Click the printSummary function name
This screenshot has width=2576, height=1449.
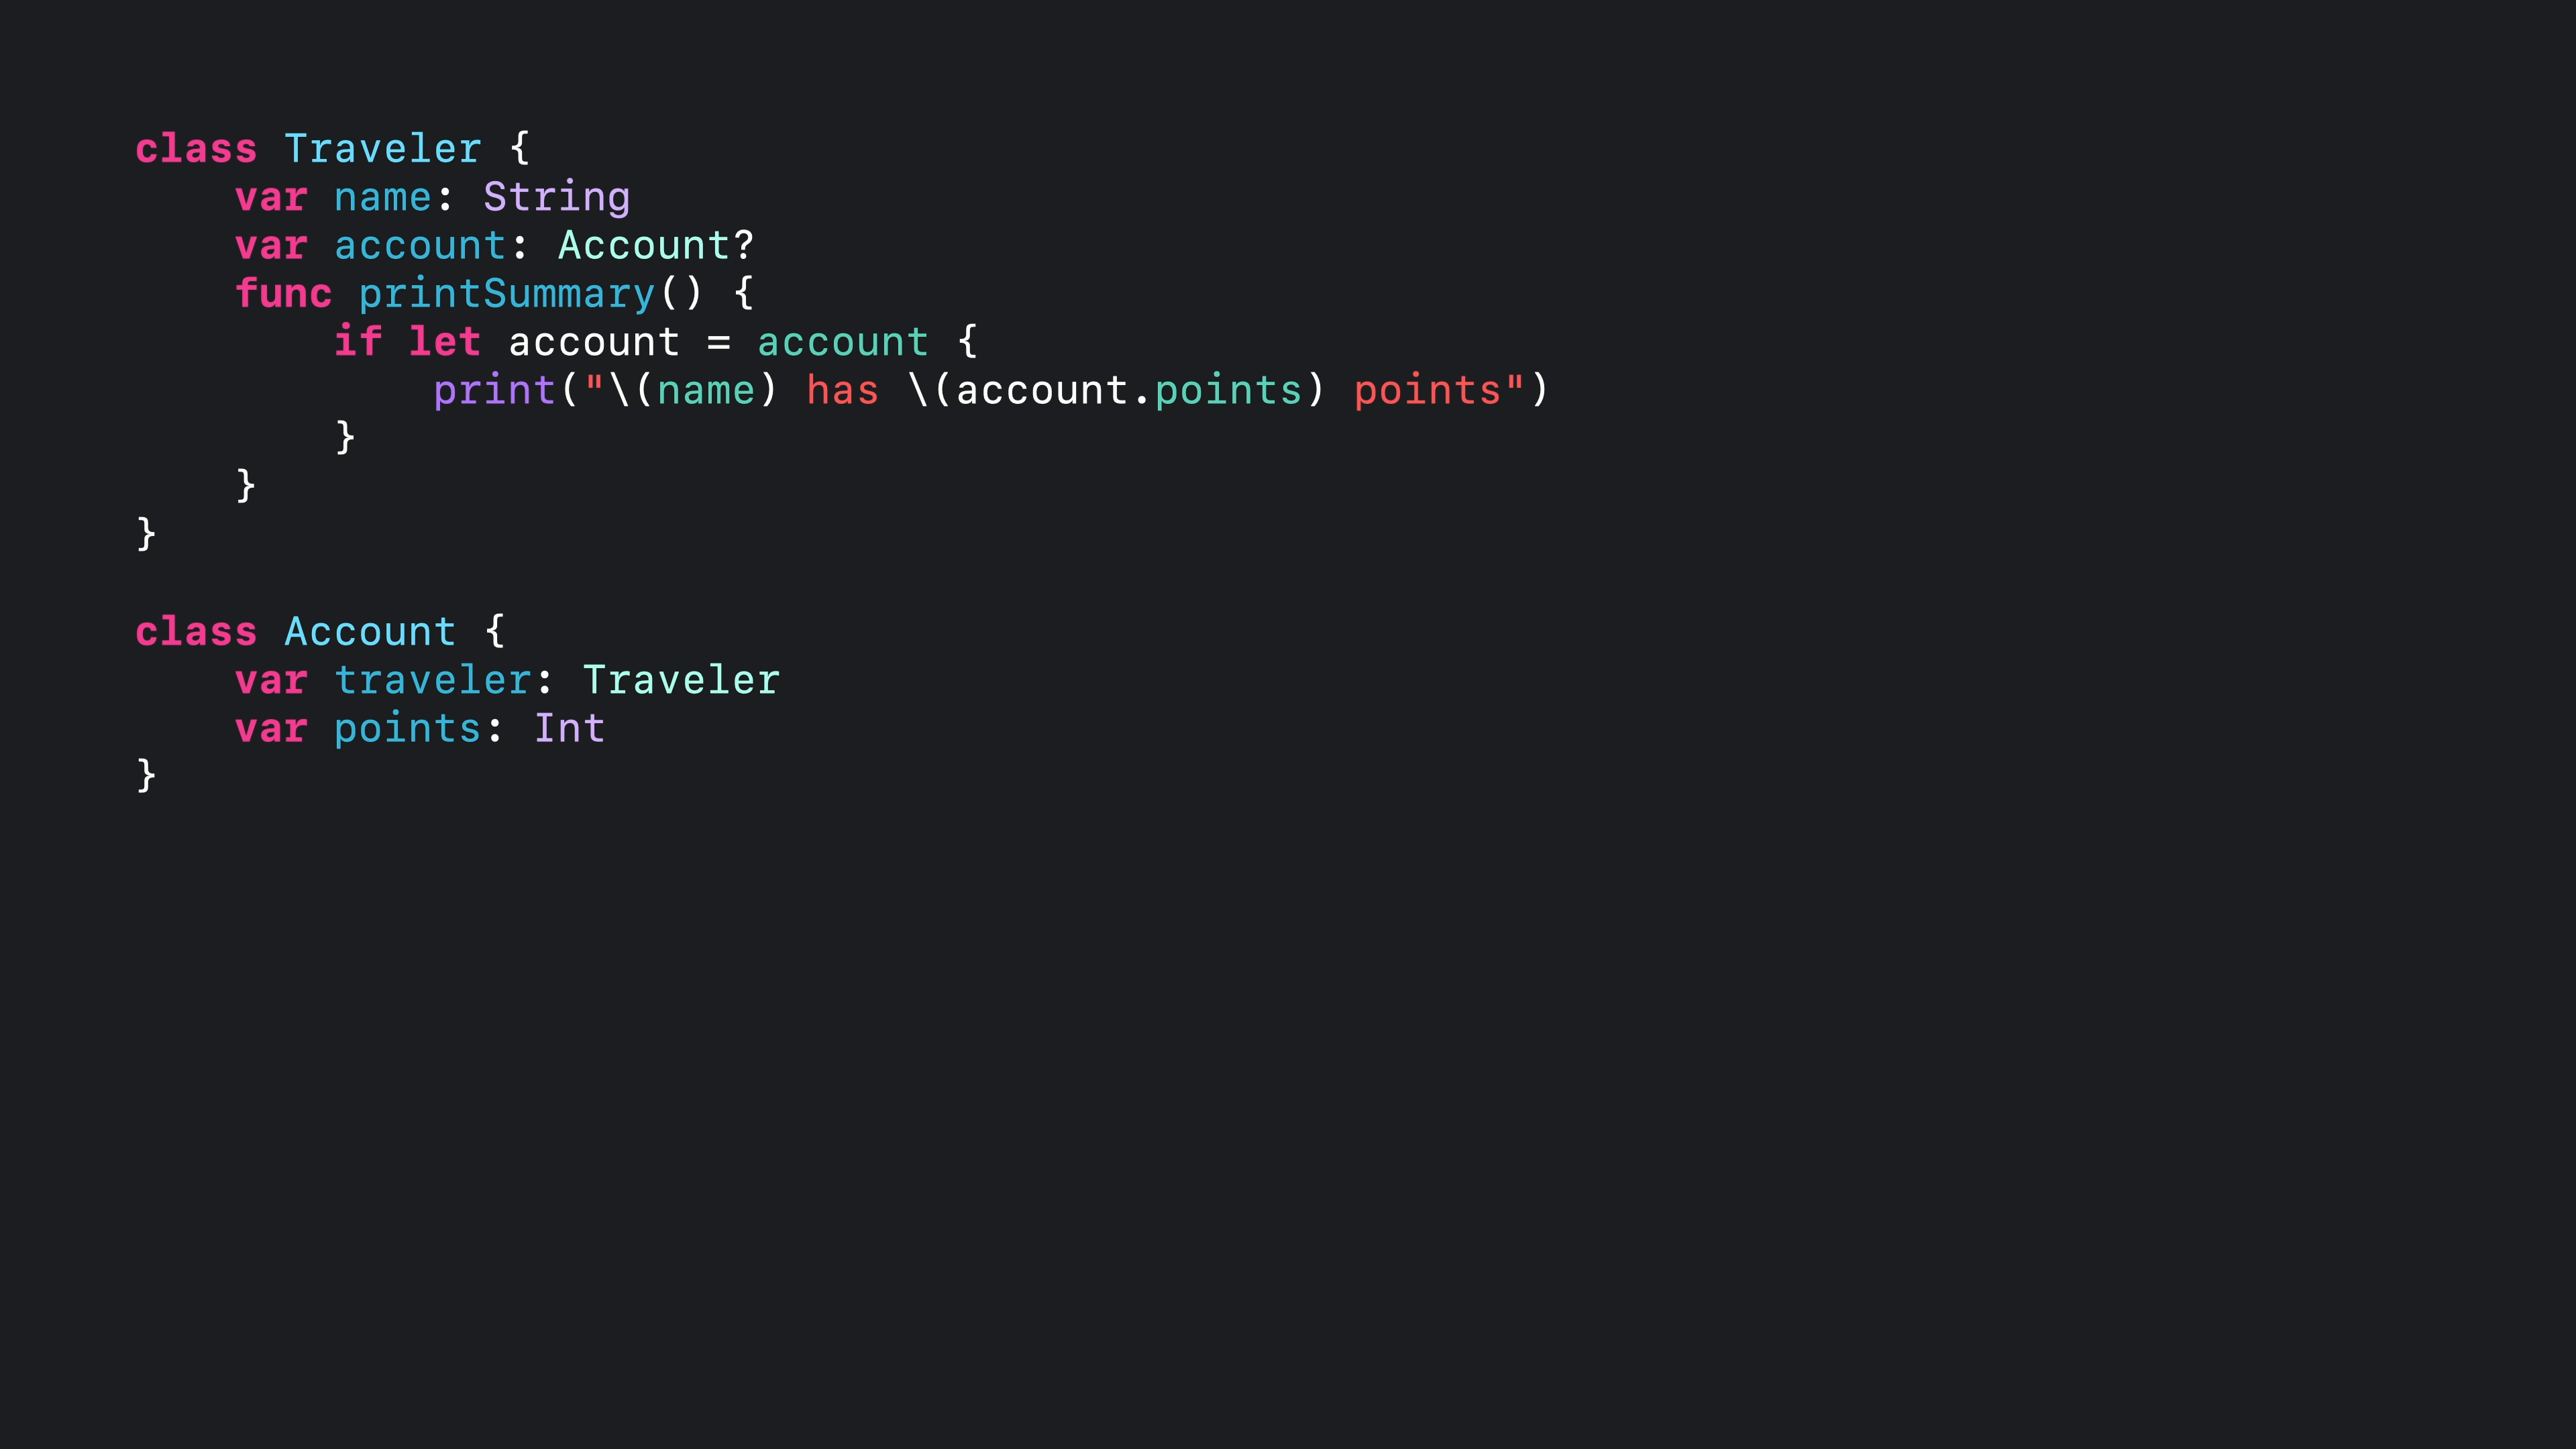click(x=507, y=294)
